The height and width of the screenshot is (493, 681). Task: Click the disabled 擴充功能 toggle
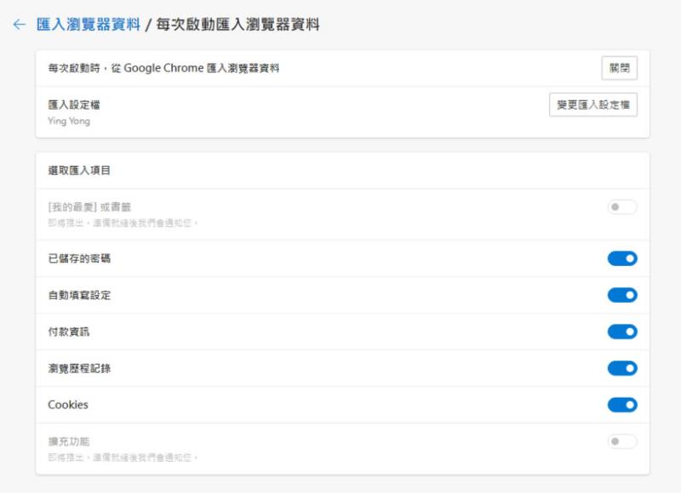(622, 441)
